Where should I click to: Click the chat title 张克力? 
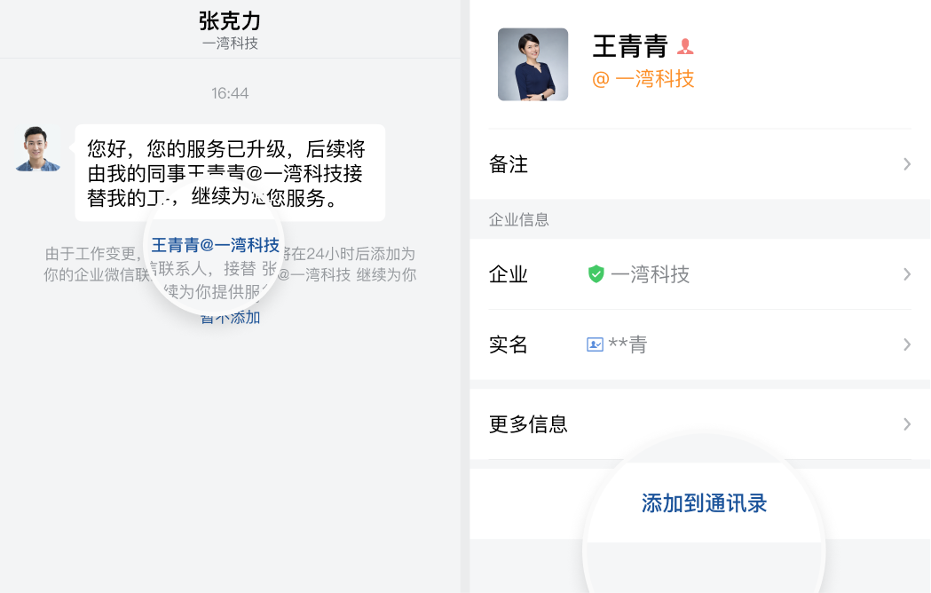(x=230, y=20)
